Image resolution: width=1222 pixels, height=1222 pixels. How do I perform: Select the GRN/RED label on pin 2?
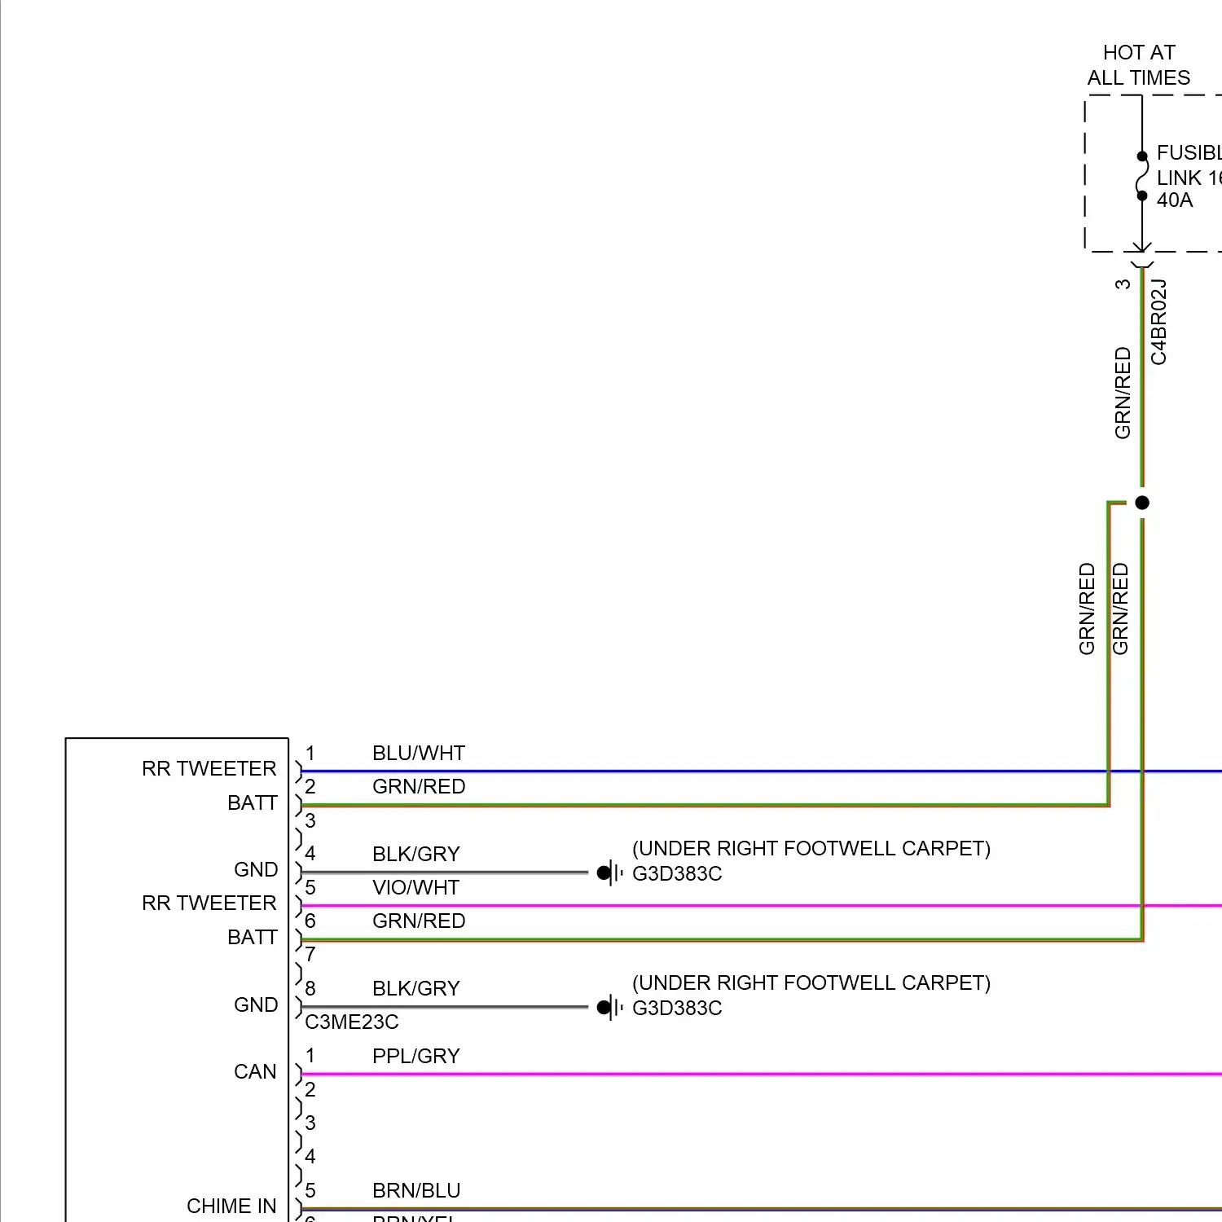(419, 786)
